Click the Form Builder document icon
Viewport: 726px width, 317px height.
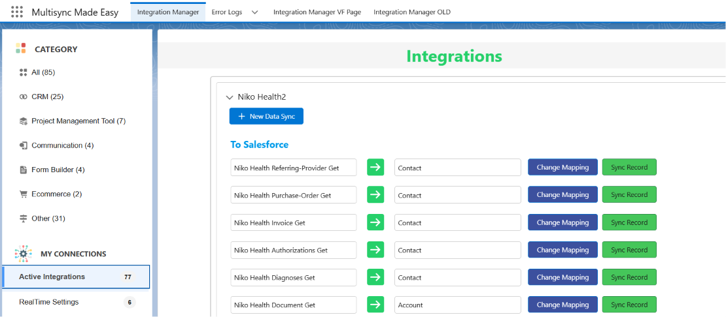pos(23,170)
